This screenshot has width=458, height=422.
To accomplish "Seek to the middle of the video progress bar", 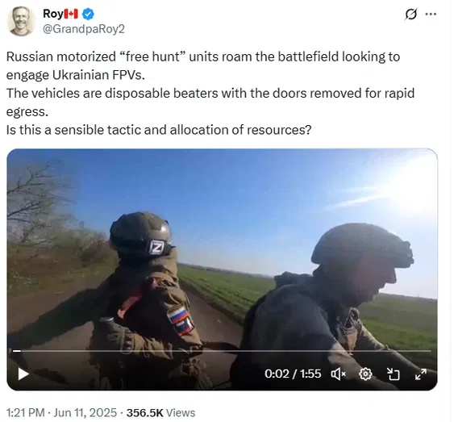I will (222, 351).
